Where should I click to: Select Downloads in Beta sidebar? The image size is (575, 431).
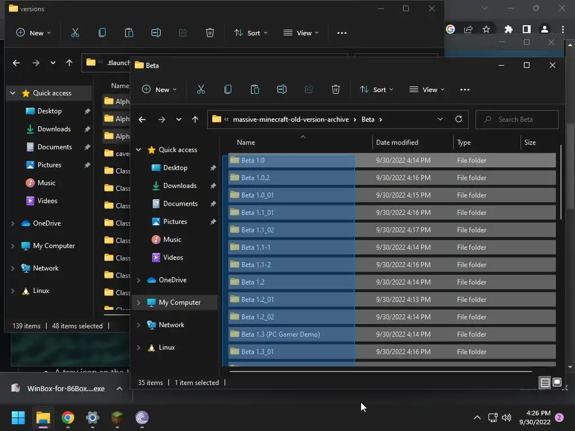coord(180,185)
